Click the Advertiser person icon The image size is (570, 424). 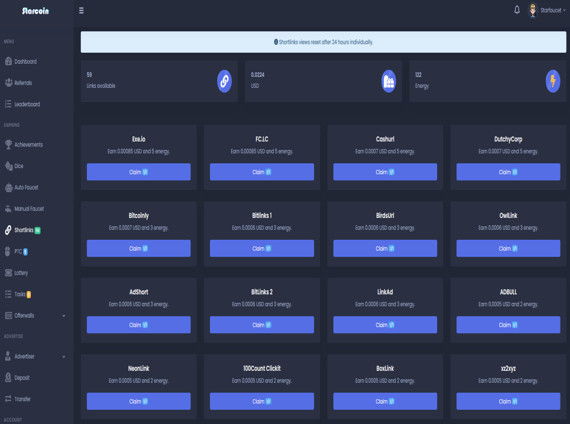[8, 356]
